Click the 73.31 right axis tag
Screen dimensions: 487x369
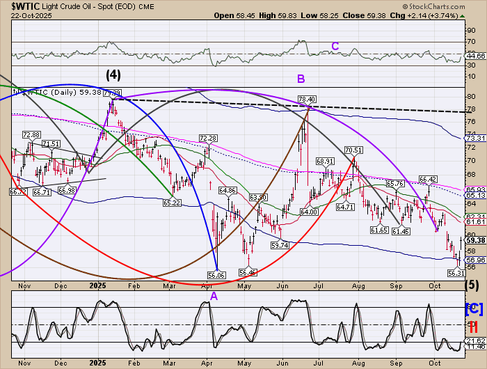pyautogui.click(x=475, y=139)
